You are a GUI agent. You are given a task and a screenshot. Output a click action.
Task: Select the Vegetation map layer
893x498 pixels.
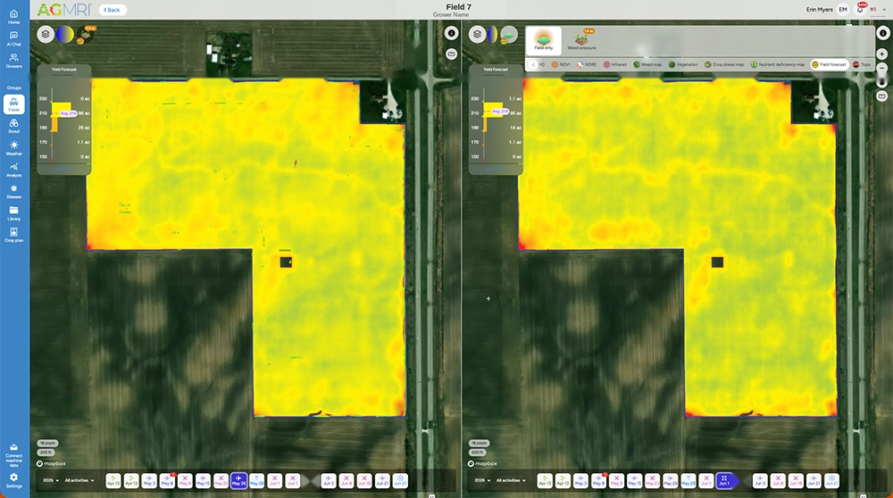point(683,64)
